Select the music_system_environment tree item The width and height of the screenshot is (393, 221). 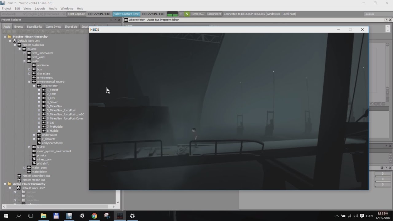[x=54, y=151]
